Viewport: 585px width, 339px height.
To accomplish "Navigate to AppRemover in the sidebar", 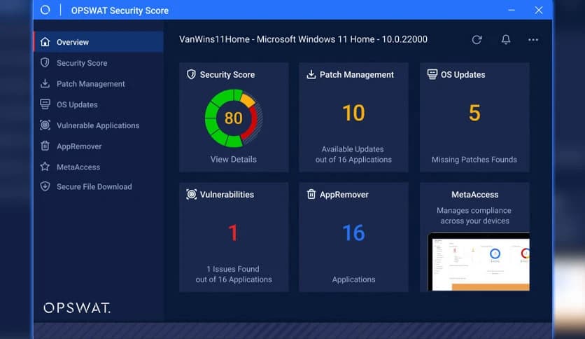I will point(99,146).
